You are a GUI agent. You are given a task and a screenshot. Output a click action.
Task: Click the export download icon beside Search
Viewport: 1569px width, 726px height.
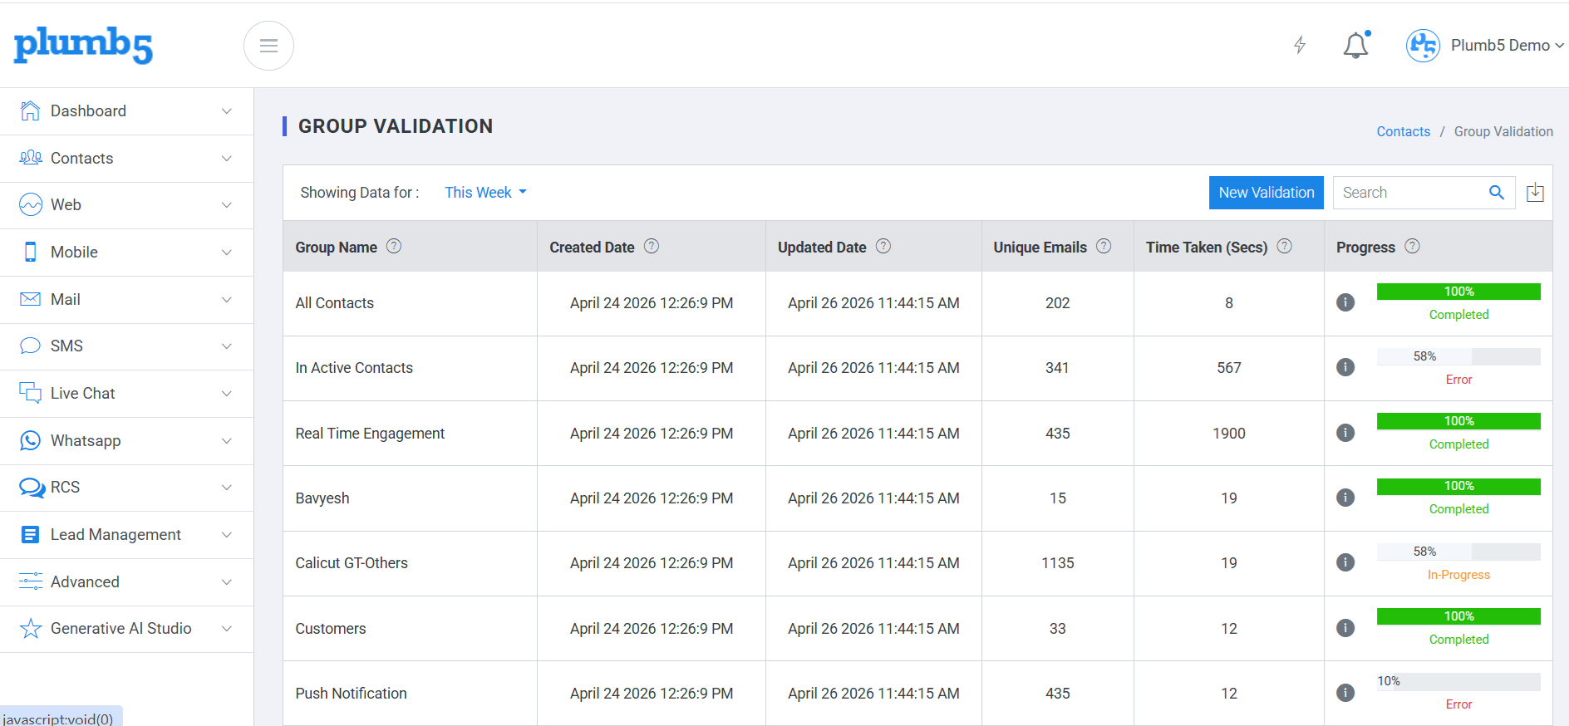coord(1535,193)
